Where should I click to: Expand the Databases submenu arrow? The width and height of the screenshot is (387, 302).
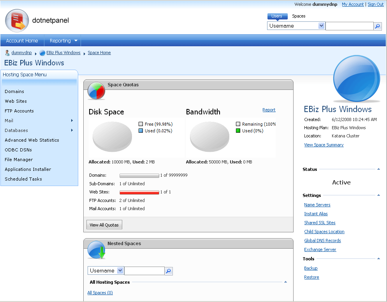click(x=72, y=130)
